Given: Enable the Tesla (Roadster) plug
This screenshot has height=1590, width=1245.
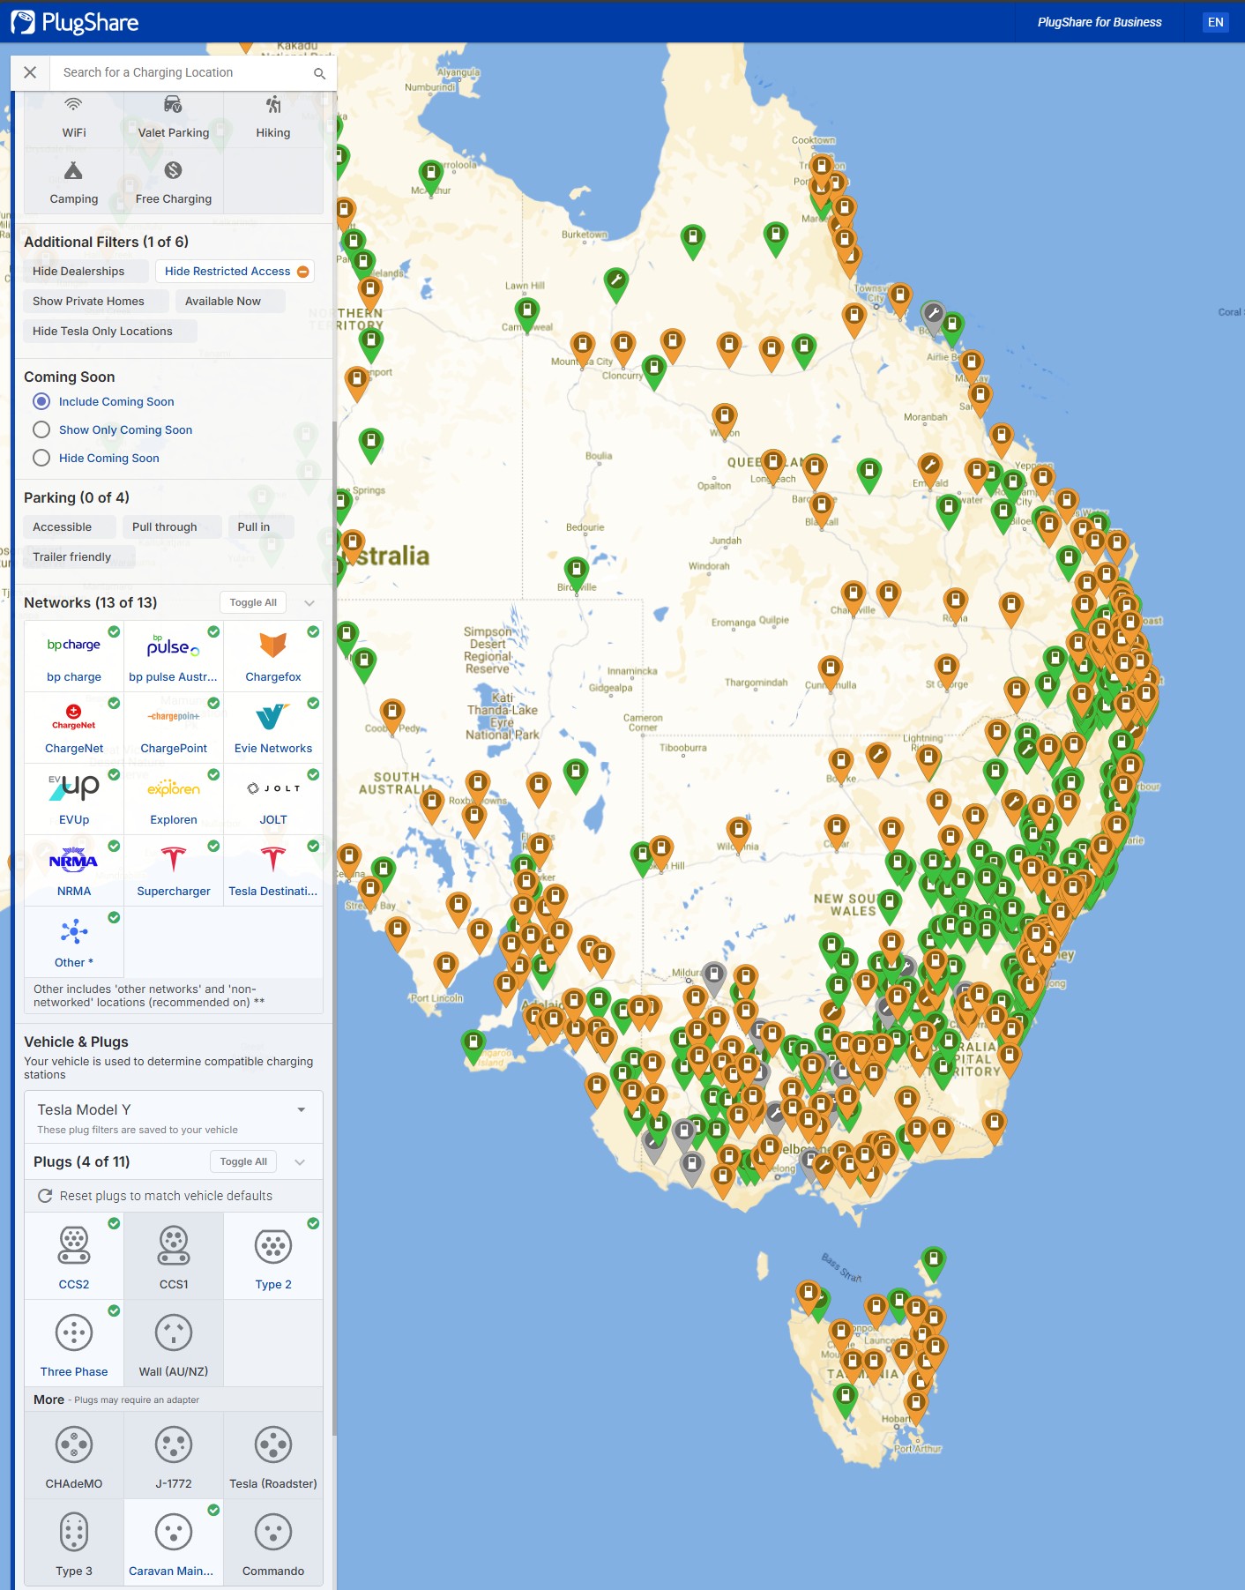Looking at the screenshot, I should [x=273, y=1455].
